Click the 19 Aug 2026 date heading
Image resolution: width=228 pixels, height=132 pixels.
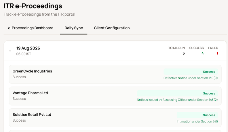click(28, 48)
